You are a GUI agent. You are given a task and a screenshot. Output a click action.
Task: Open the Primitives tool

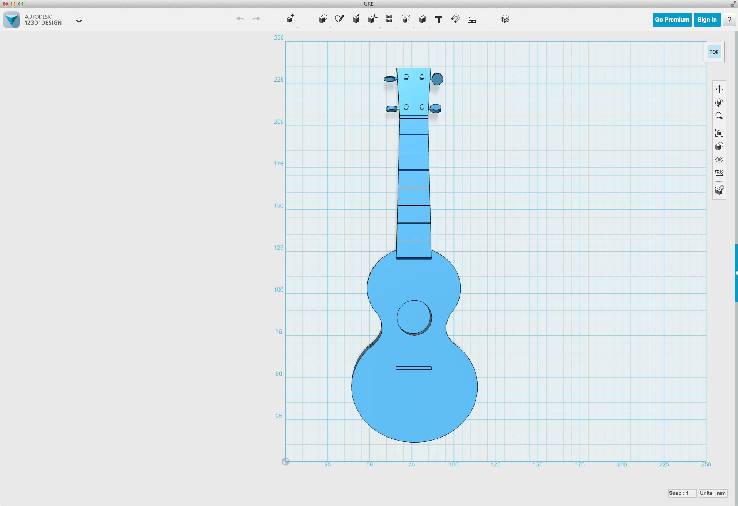[323, 19]
